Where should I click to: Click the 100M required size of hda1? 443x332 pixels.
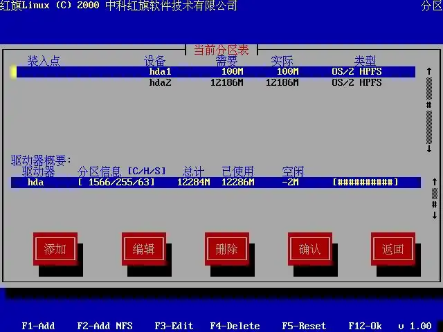pos(233,72)
